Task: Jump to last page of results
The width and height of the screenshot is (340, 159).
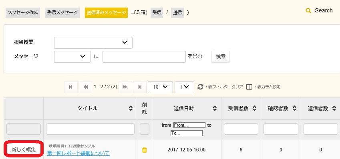Action: pyautogui.click(x=140, y=87)
